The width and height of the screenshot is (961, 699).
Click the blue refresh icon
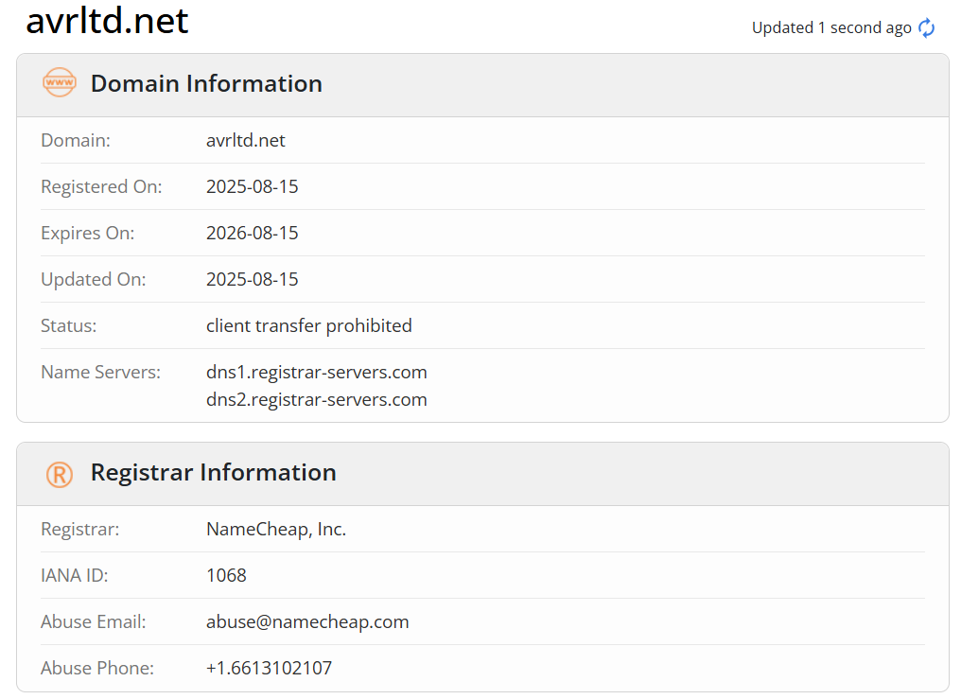tap(926, 27)
